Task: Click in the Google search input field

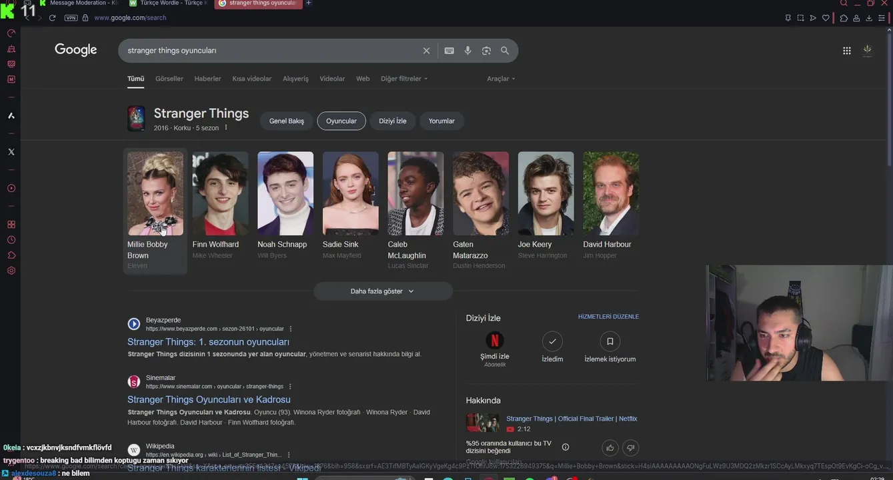Action: pyautogui.click(x=271, y=51)
